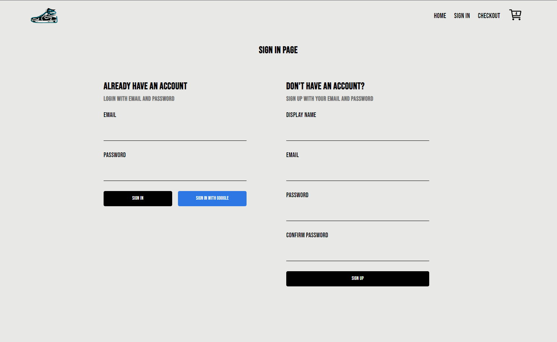Image resolution: width=557 pixels, height=342 pixels.
Task: Focus the Display Name input field
Action: pos(358,133)
